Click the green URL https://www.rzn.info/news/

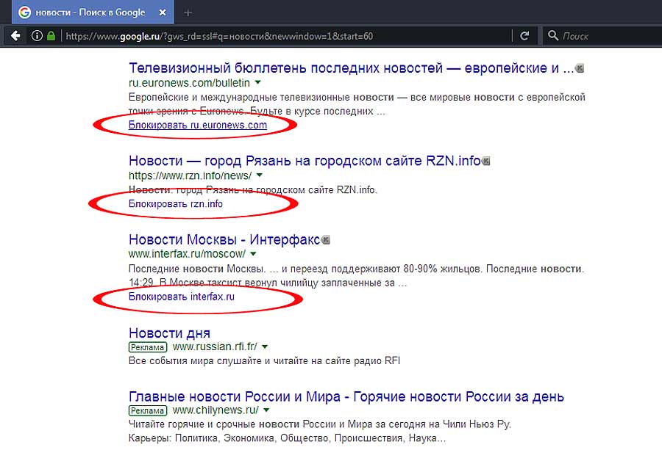click(190, 175)
